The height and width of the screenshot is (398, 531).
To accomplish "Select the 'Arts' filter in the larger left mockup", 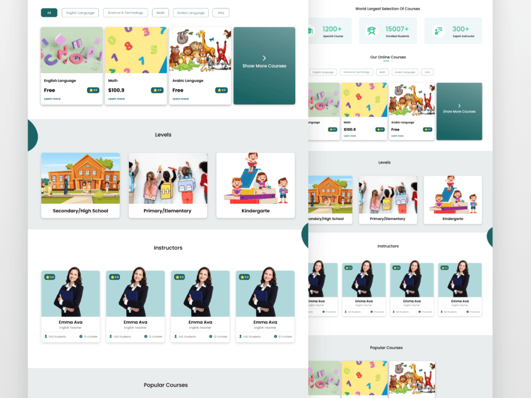I will [x=221, y=13].
